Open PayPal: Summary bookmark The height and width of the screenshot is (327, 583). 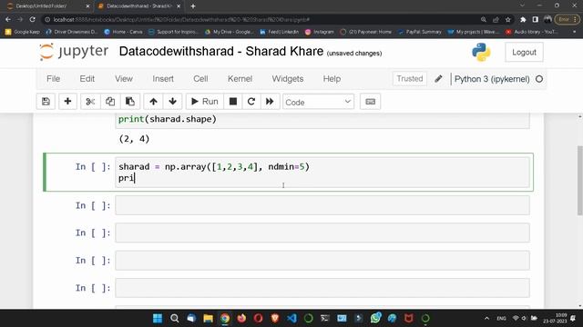tap(420, 32)
